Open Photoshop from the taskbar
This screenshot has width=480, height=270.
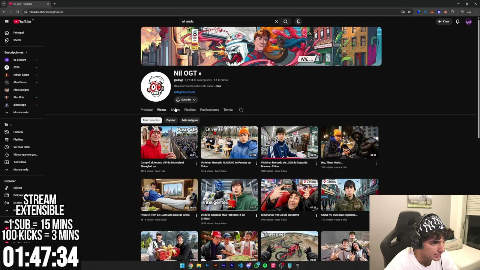click(207, 265)
